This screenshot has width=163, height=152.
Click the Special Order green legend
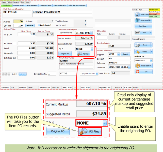[x=154, y=16]
